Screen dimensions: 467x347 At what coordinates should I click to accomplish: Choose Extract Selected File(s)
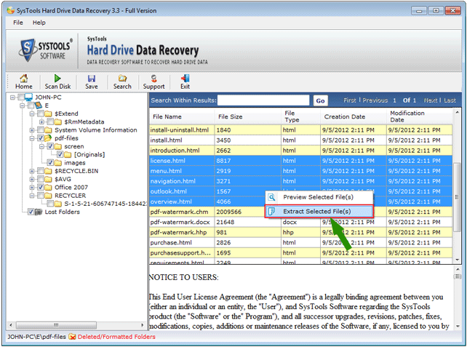pos(319,212)
